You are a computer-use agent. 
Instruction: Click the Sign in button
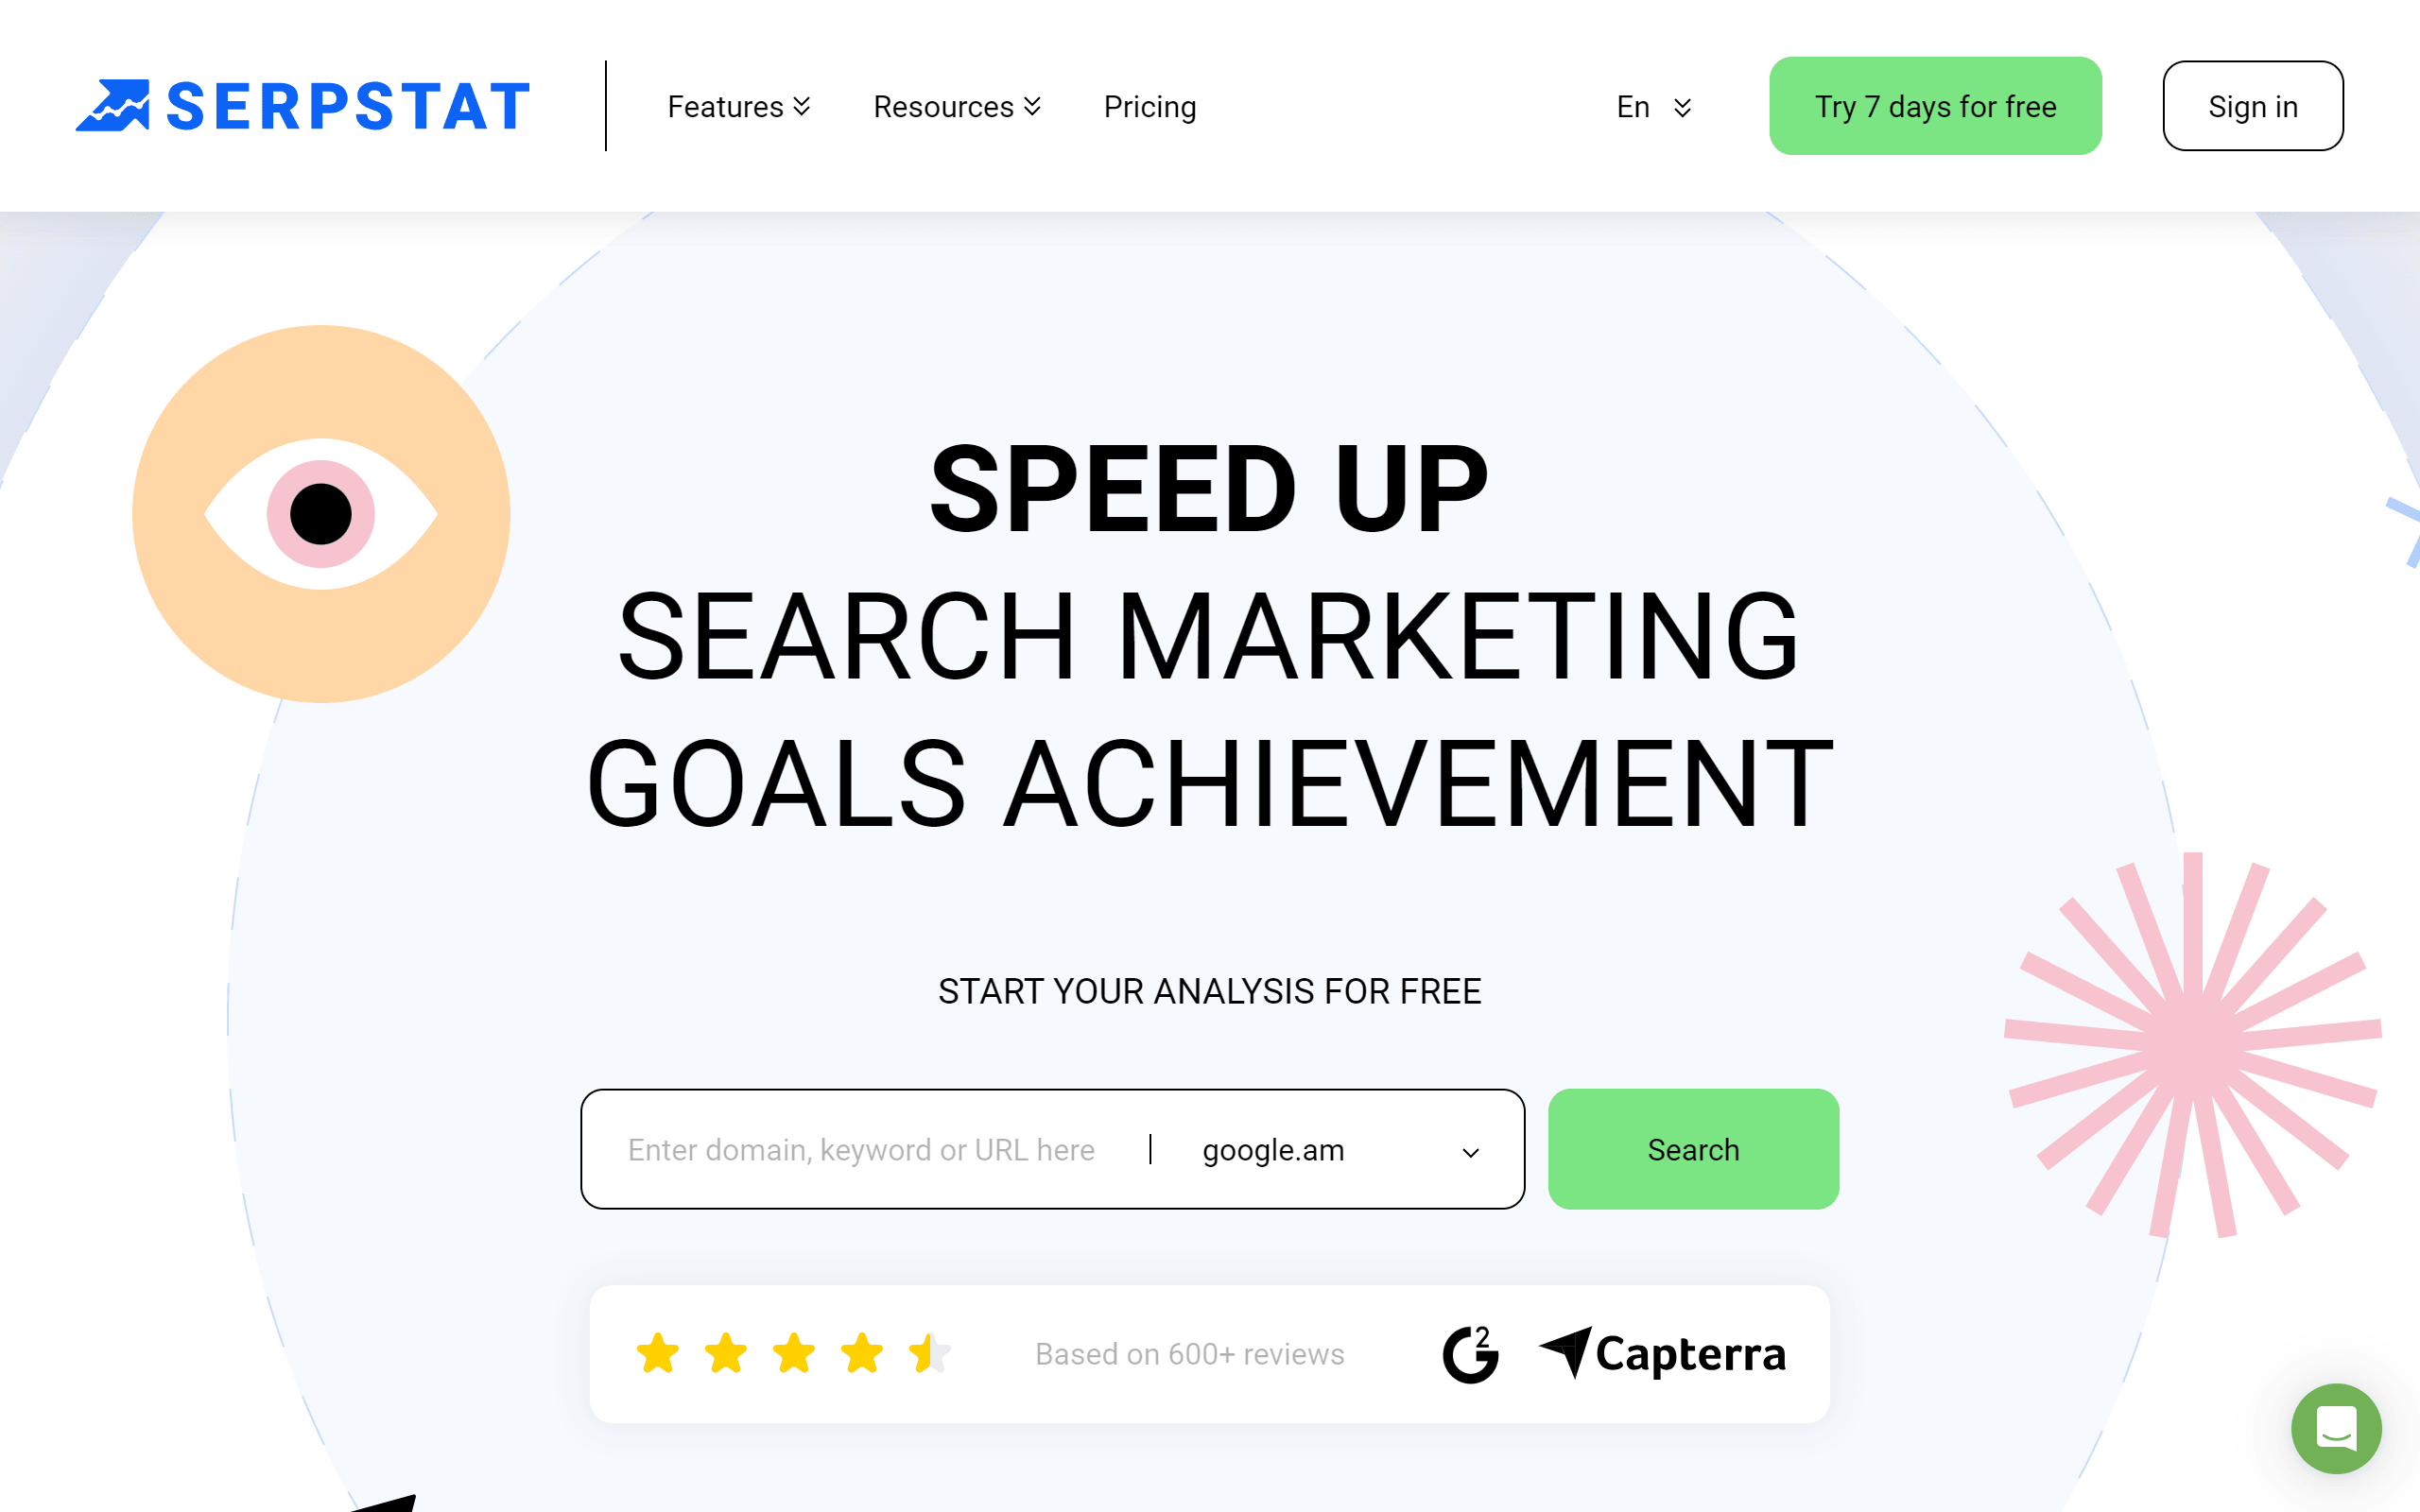coord(2253,105)
